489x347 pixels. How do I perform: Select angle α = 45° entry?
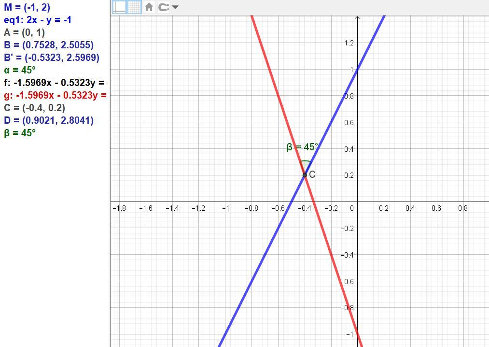click(20, 70)
